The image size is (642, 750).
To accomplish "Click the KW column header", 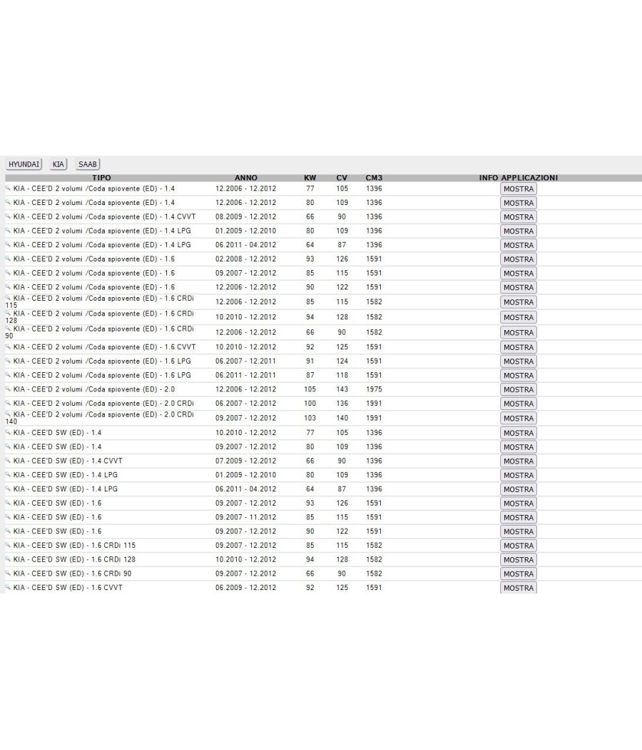I will [310, 178].
